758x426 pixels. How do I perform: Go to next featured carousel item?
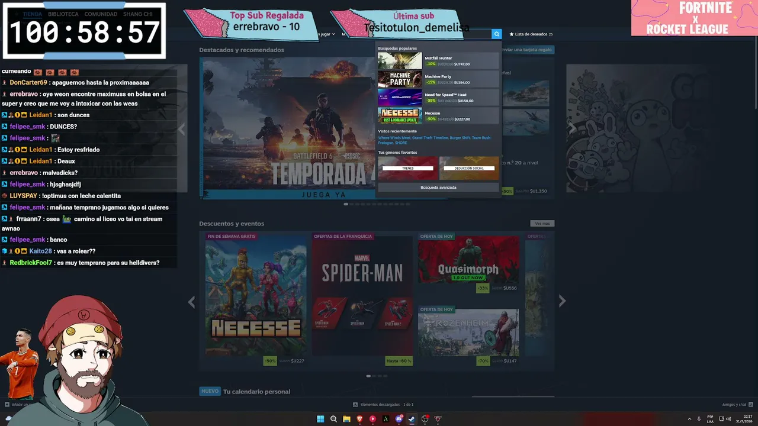(x=572, y=128)
